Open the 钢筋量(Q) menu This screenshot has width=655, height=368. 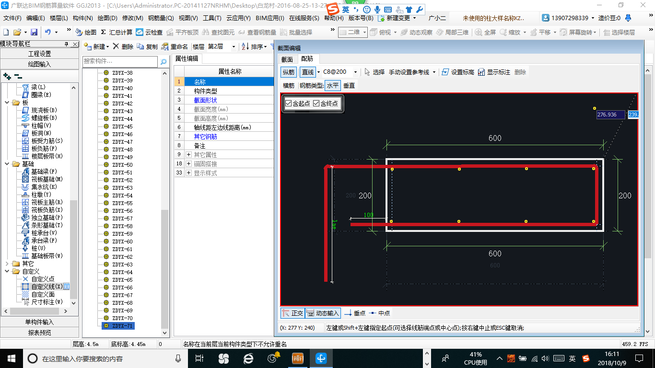(161, 18)
